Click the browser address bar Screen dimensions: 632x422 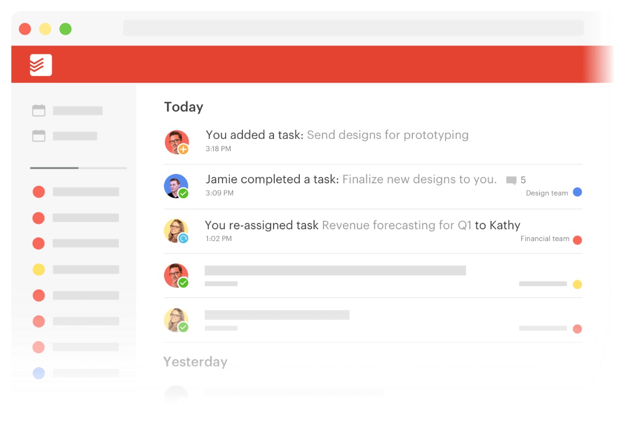coord(353,28)
